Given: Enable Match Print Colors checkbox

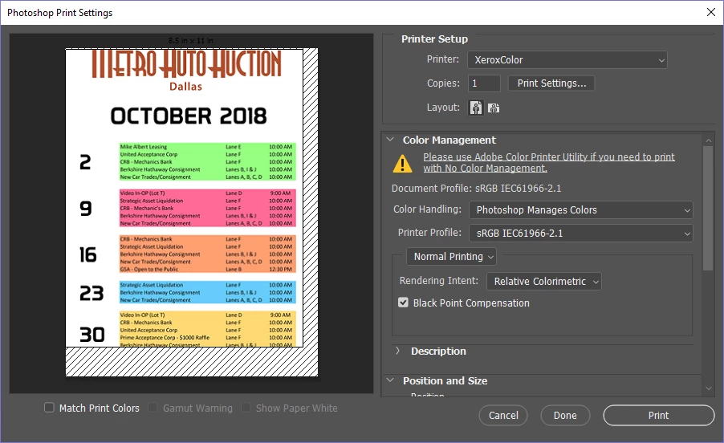Looking at the screenshot, I should pyautogui.click(x=49, y=408).
